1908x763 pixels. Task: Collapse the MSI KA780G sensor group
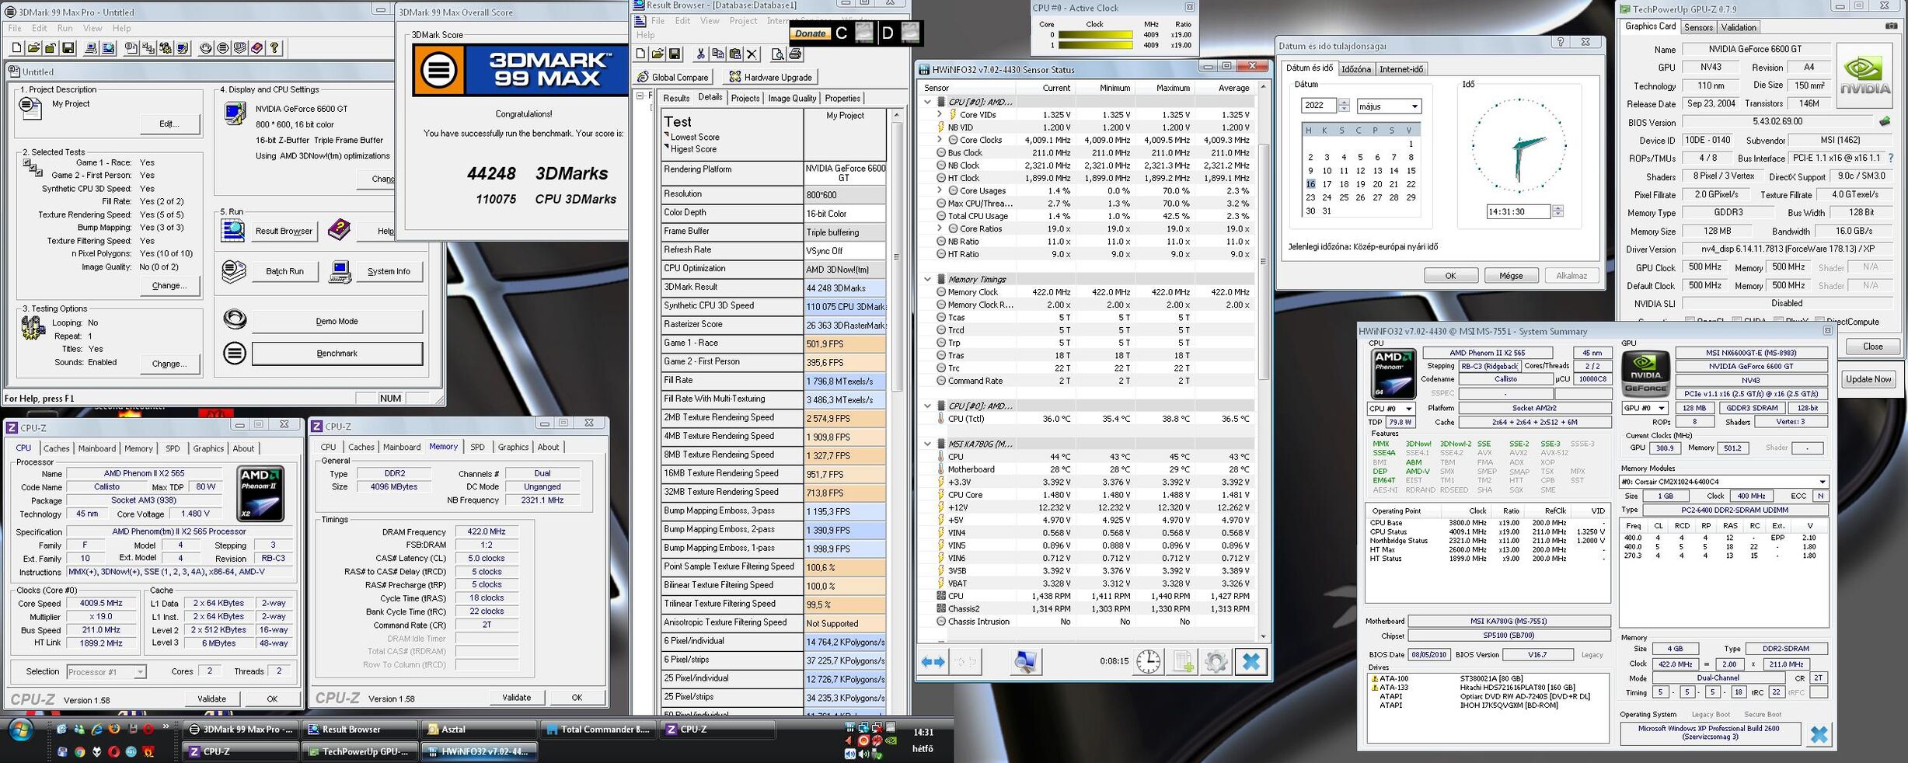coord(927,444)
